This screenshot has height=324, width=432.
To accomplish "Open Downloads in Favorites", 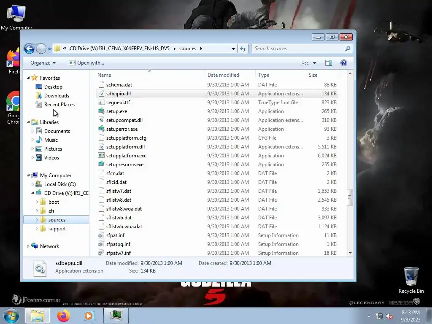I will 57,96.
